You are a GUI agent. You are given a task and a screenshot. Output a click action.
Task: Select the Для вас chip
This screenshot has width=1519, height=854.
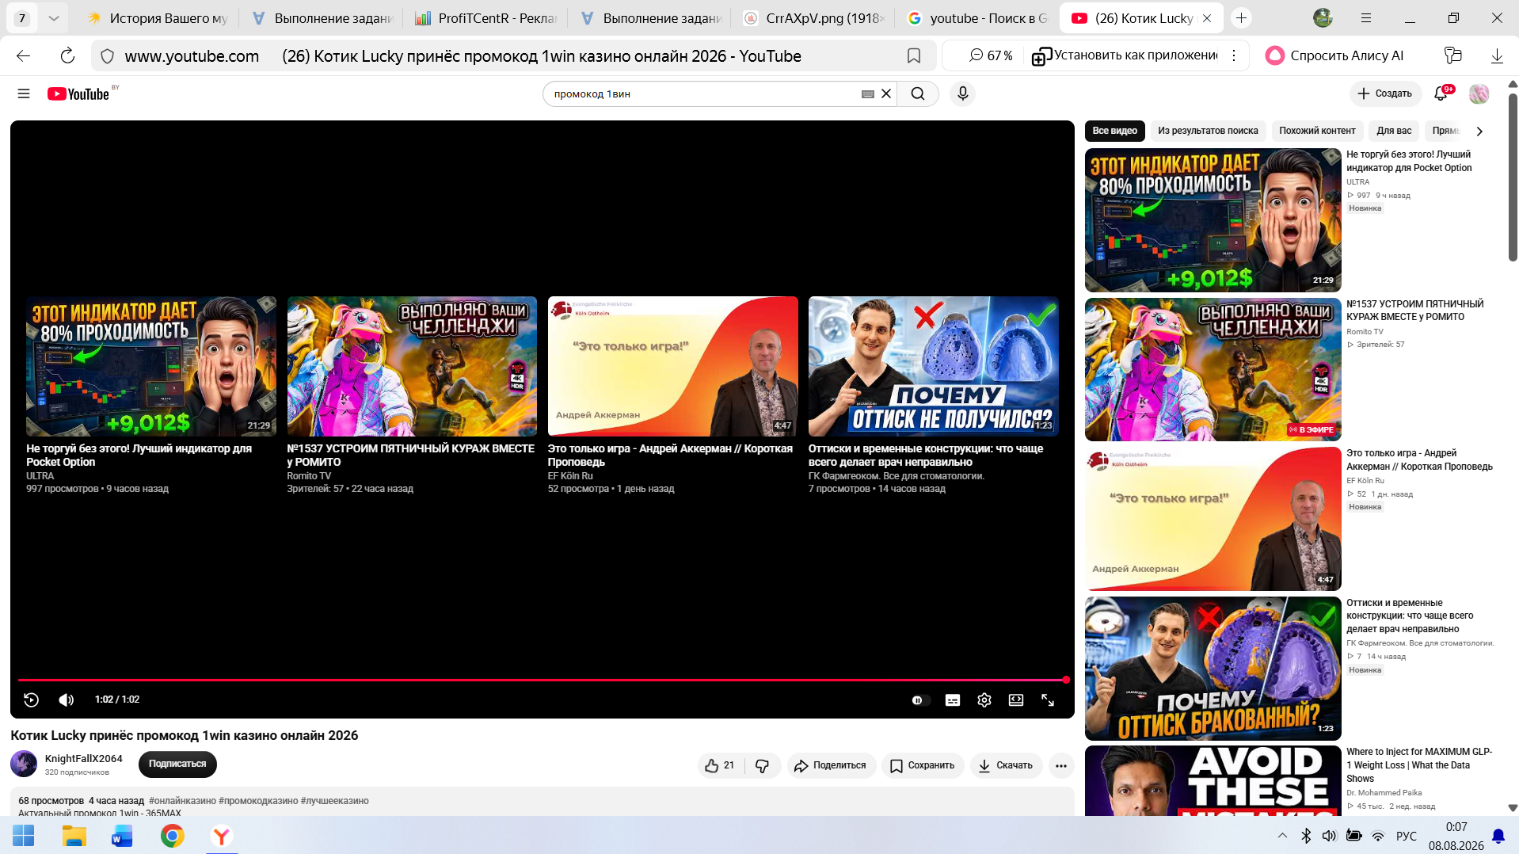[1394, 131]
